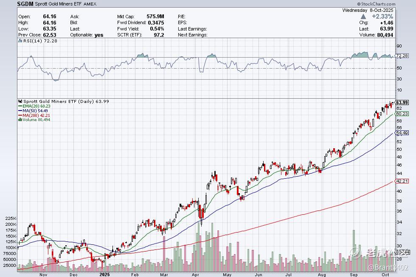Click the Apr label on time axis
Screen dimensions: 416x277
196,274
